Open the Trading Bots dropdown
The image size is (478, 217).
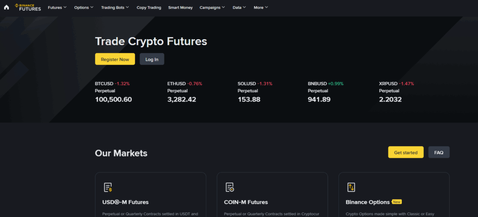pyautogui.click(x=115, y=7)
